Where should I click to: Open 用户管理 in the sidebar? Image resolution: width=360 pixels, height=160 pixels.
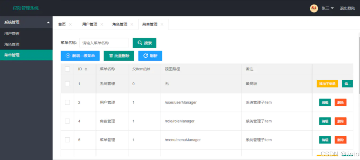tap(26, 34)
